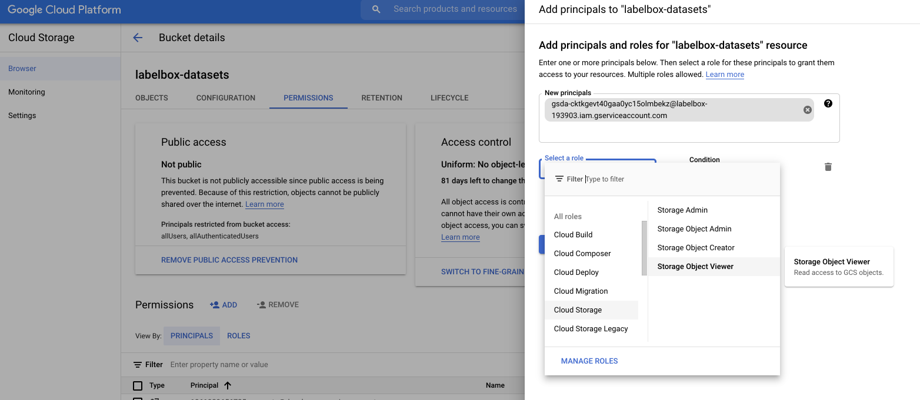Screen dimensions: 920x400
Task: Delete the role row with trash icon
Action: coord(828,167)
